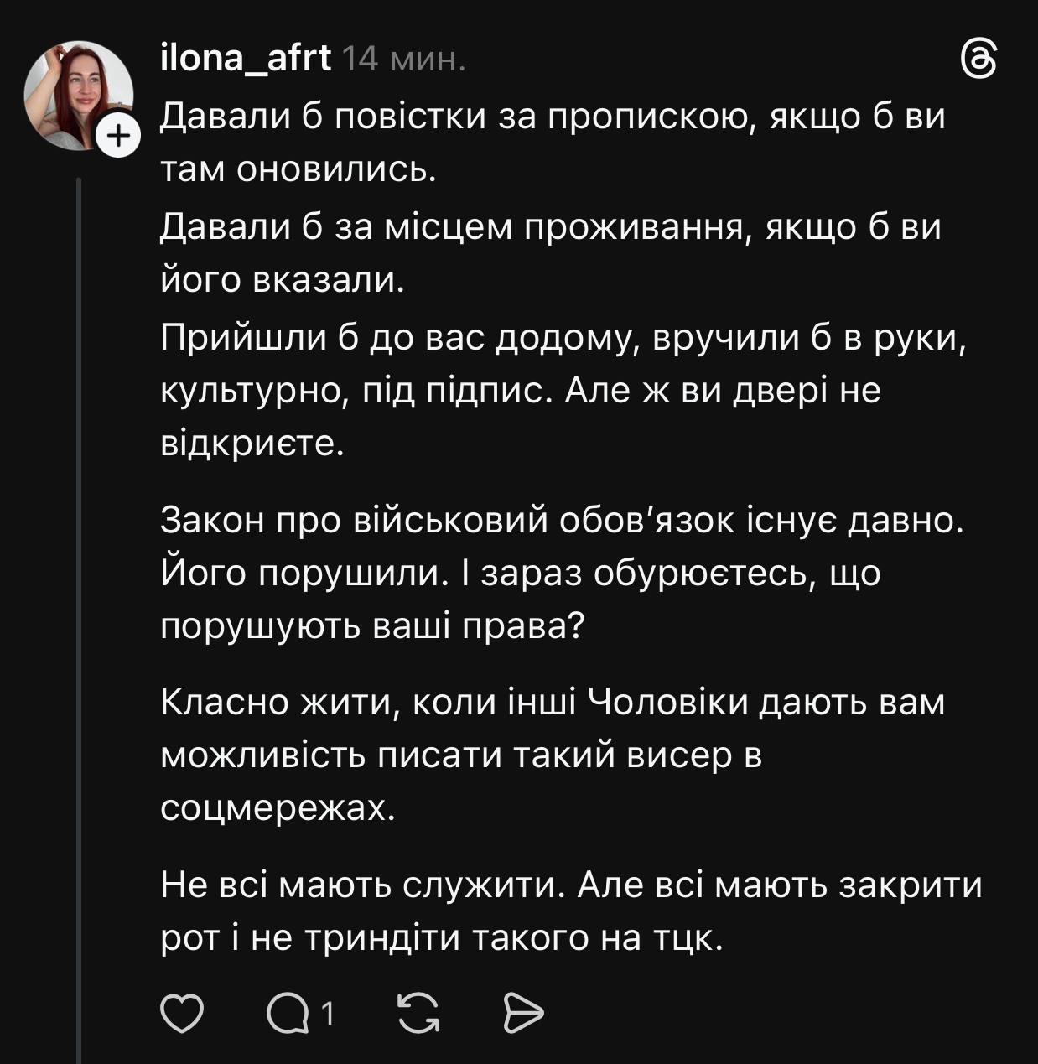1038x1064 pixels.
Task: Click the "14 мин." timestamp
Action: (404, 60)
